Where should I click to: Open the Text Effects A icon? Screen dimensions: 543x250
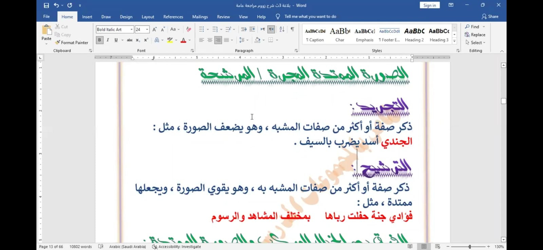tap(157, 40)
